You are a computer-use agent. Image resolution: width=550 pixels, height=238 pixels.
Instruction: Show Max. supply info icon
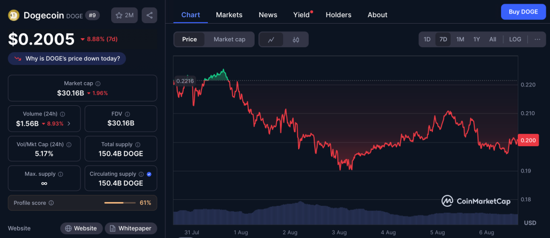(x=60, y=174)
